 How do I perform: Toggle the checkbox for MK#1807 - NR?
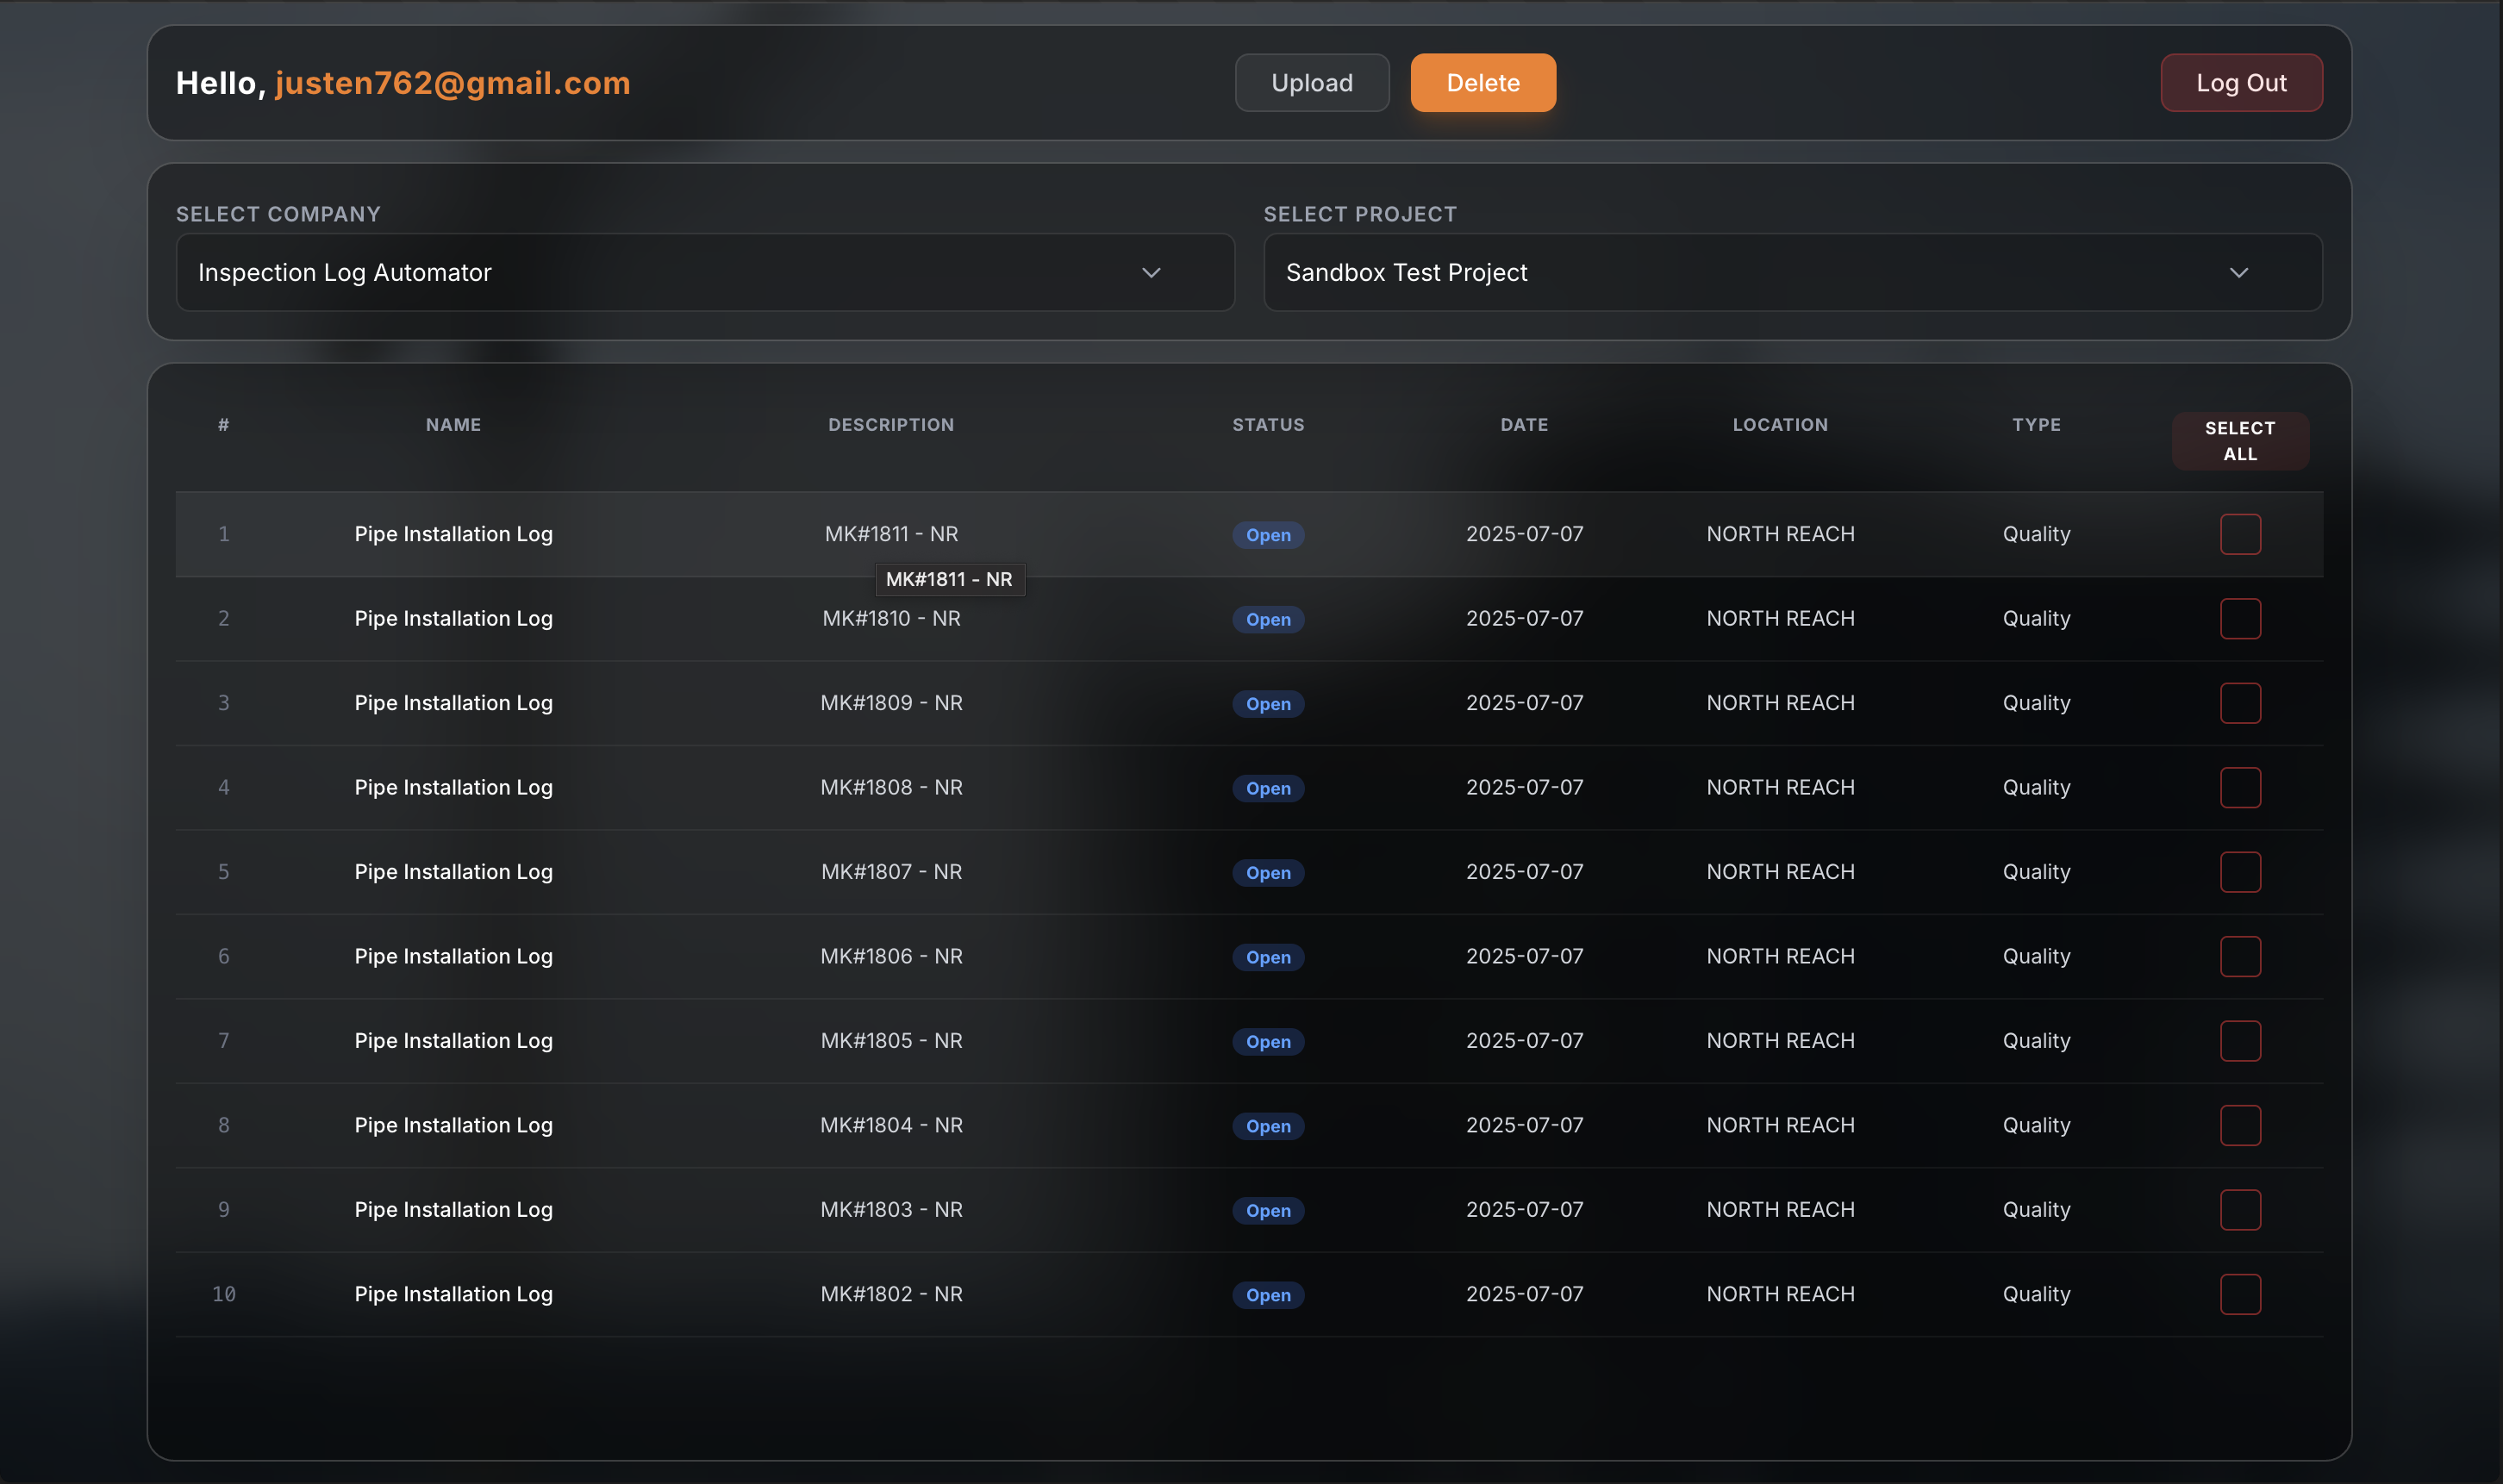tap(2240, 872)
